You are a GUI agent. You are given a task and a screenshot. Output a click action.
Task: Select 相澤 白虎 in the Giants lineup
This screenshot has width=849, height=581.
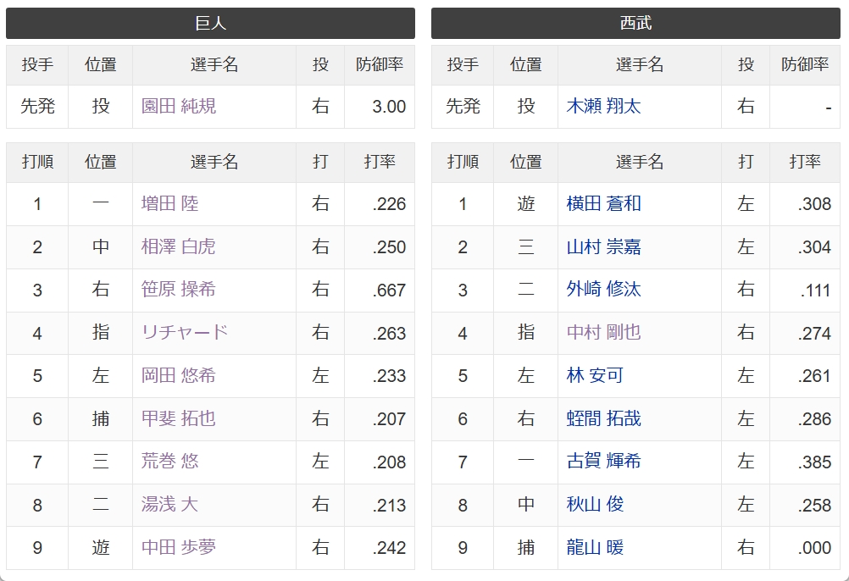[179, 246]
